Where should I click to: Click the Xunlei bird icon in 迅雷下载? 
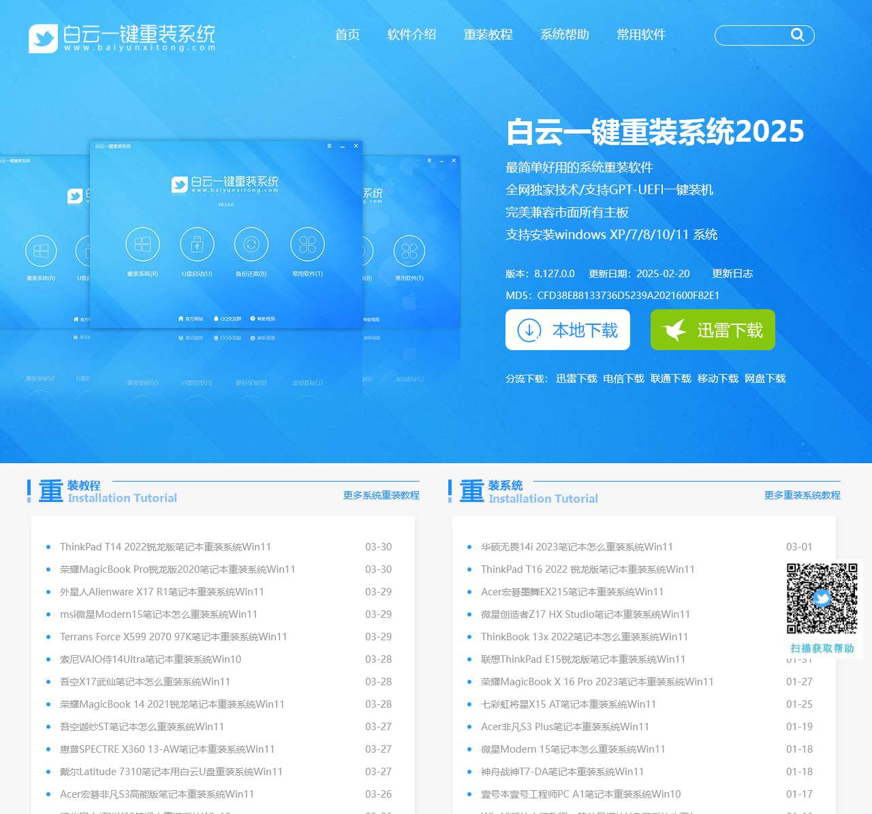click(x=674, y=330)
